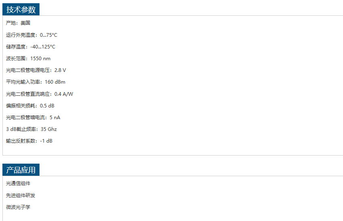Image resolution: width=343 pixels, height=221 pixels.
Task: Click the 光通信组件 application item
Action: click(x=18, y=183)
